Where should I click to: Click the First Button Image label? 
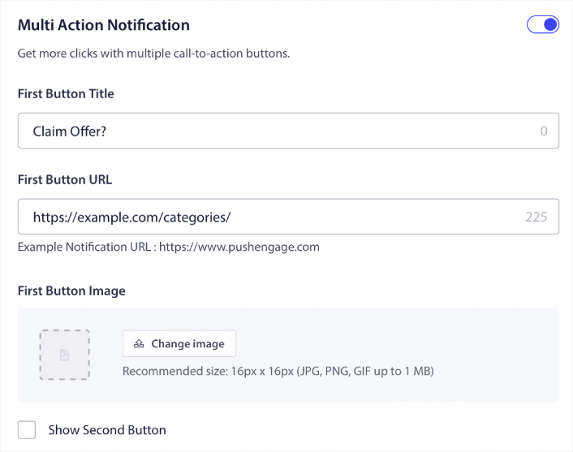coord(71,291)
